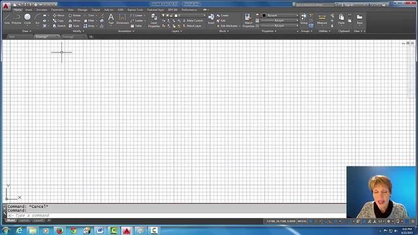This screenshot has width=418, height=235.
Task: Click Edit Attributes button
Action: click(227, 26)
